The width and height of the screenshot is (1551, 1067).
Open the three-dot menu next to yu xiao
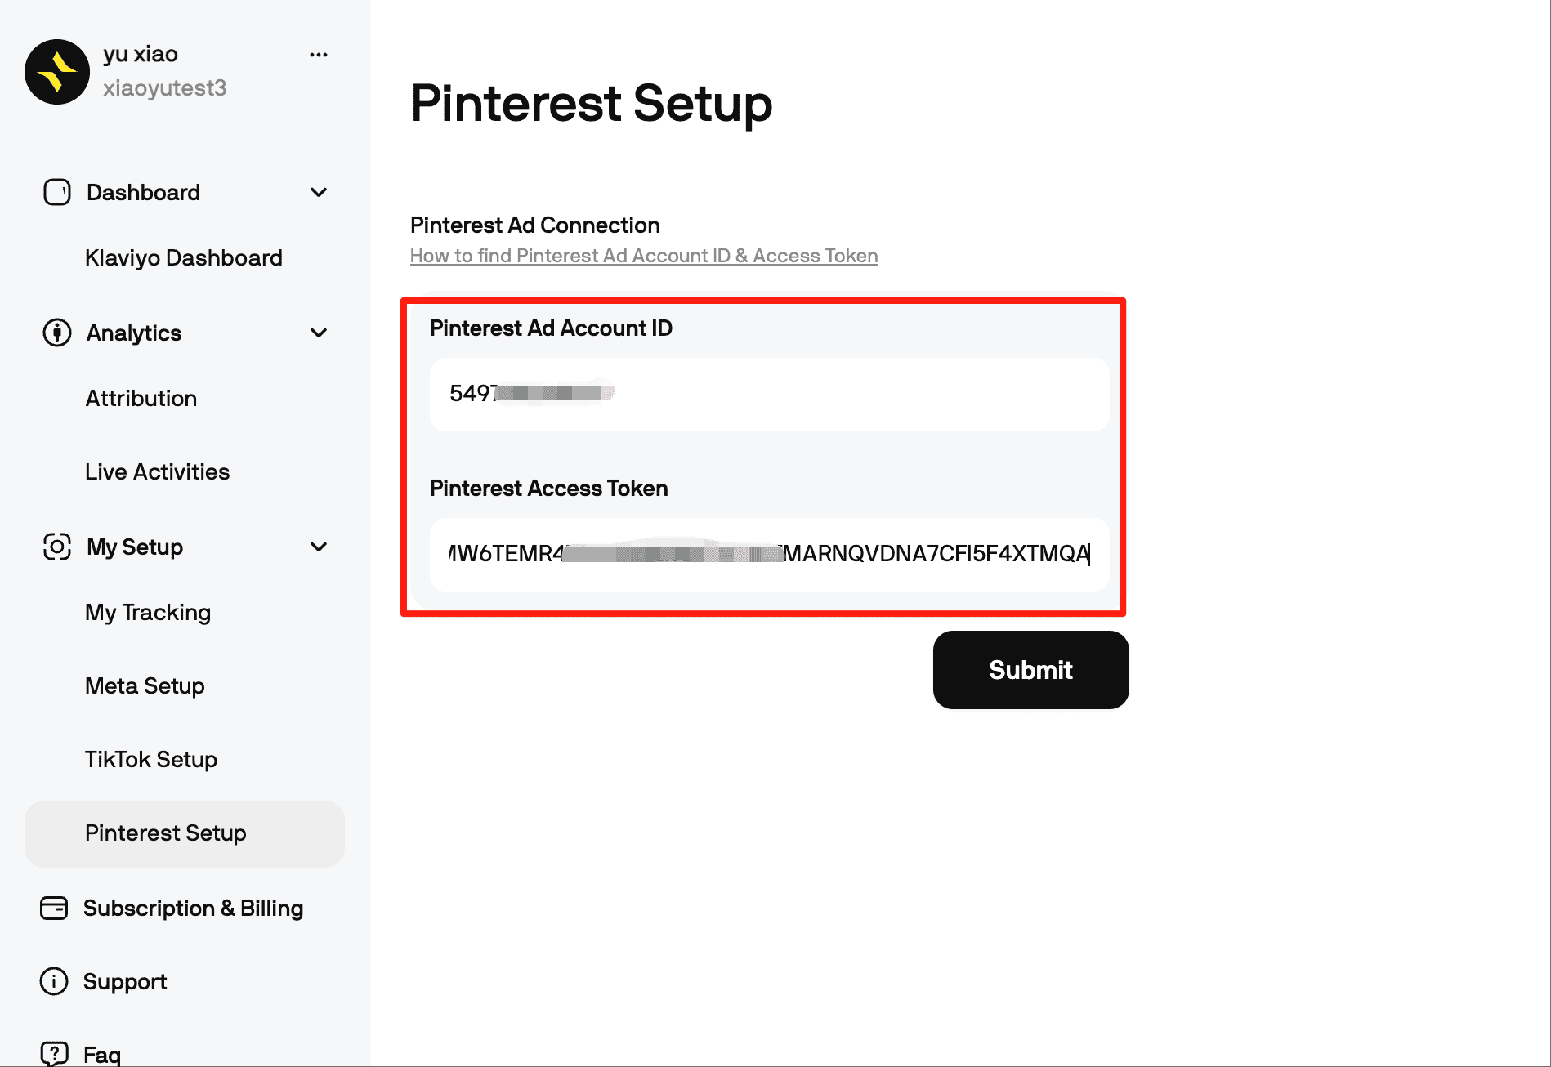(319, 54)
